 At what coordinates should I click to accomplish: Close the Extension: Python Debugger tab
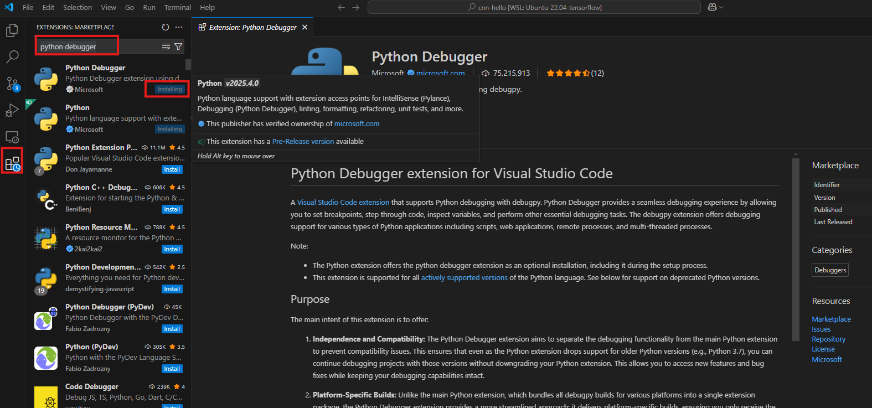pyautogui.click(x=305, y=27)
